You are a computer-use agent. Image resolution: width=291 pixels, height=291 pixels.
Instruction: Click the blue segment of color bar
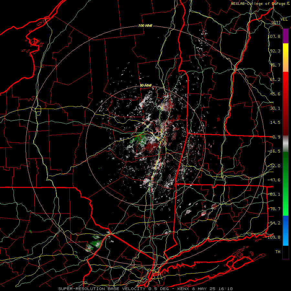(x=286, y=231)
